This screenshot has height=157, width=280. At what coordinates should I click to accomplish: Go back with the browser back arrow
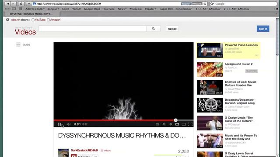[x=8, y=3]
